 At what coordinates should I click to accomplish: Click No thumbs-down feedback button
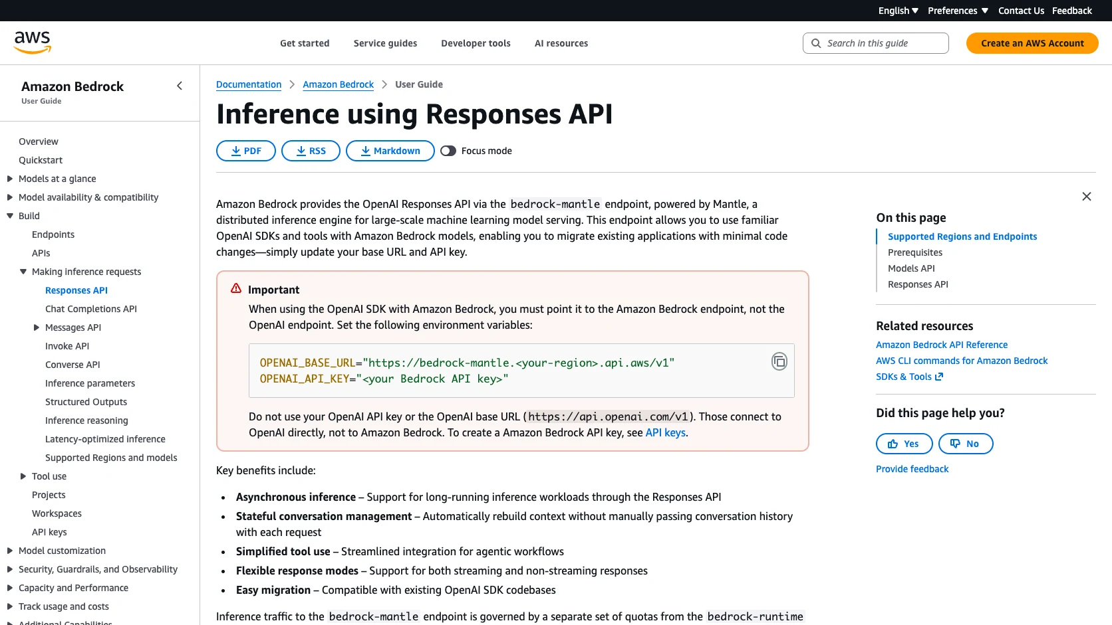[966, 444]
